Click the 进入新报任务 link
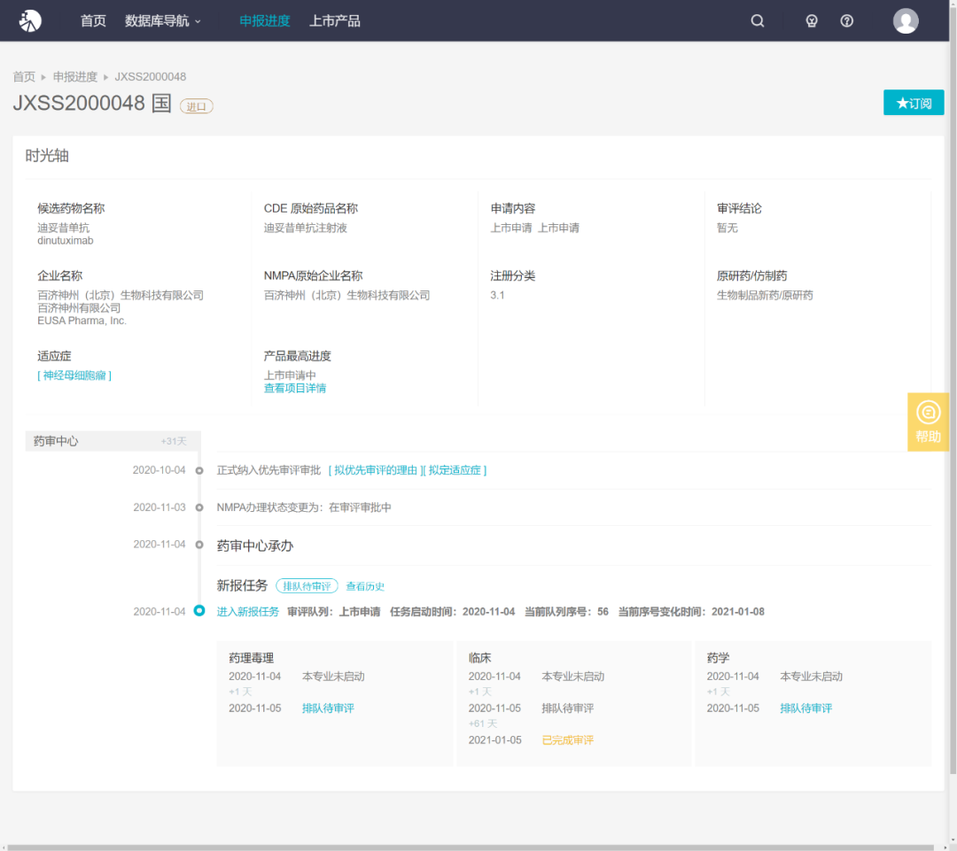 (x=248, y=612)
